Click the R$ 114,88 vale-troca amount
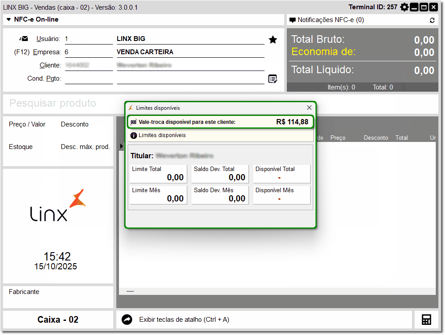Screen dimensions: 445x335 pos(292,122)
